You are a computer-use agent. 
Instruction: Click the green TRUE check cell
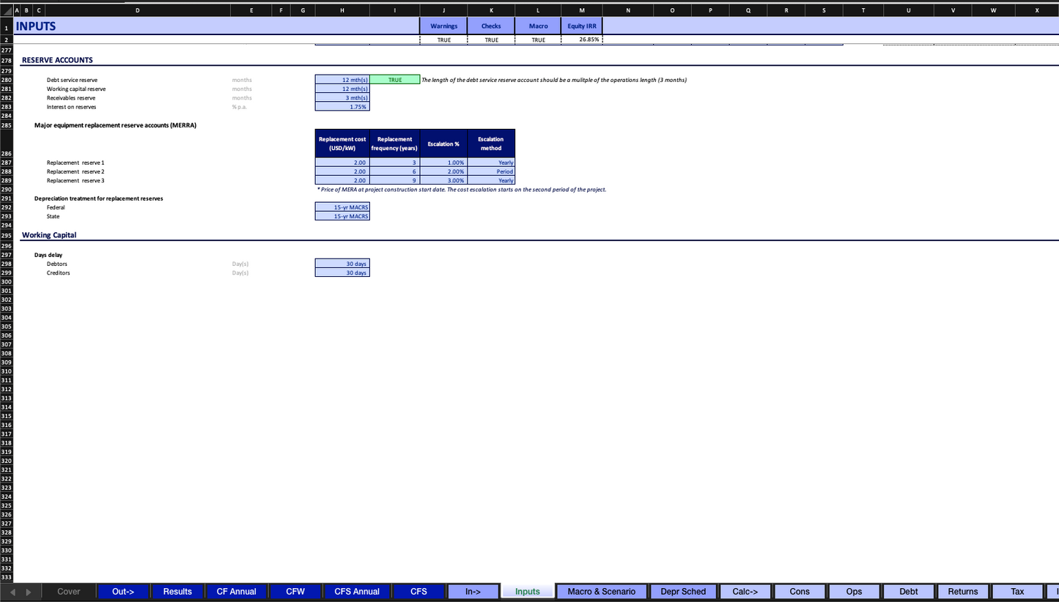coord(395,80)
